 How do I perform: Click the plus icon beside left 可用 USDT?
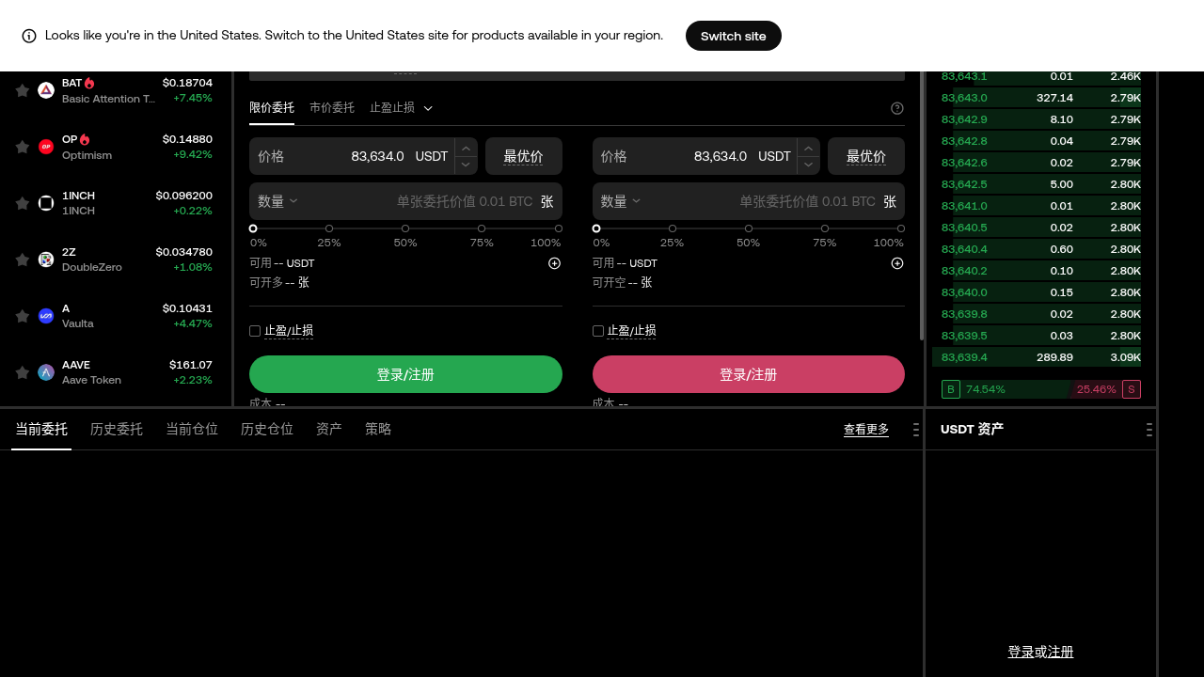point(555,263)
